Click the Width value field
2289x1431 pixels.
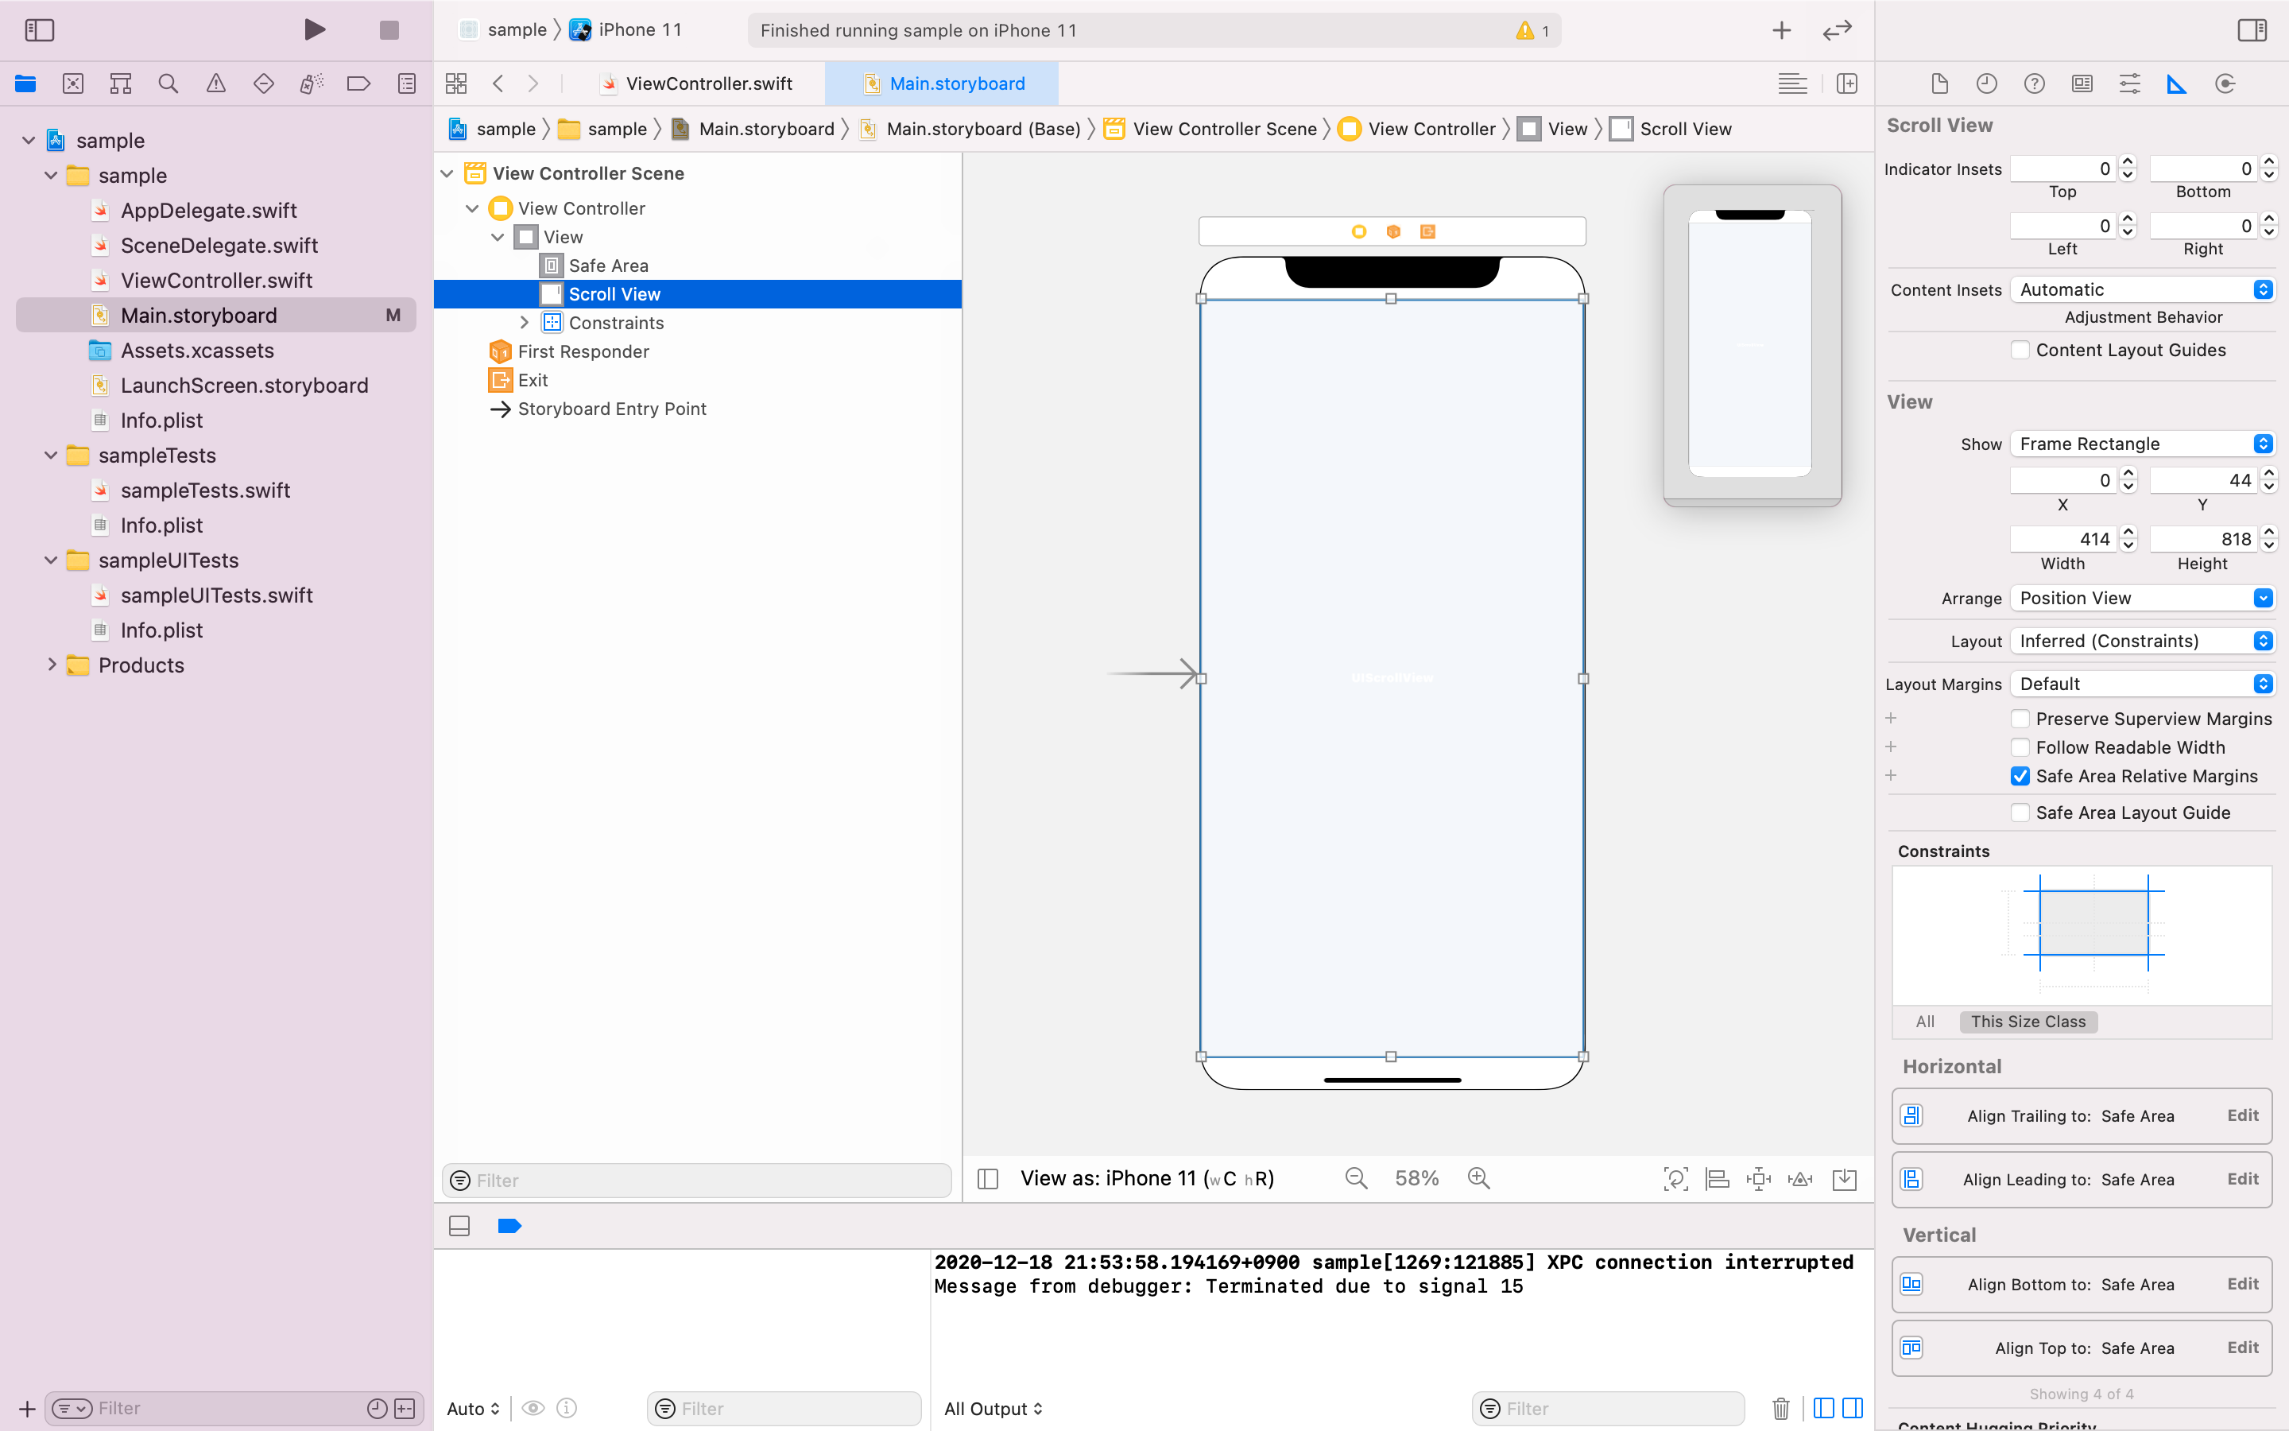(2065, 540)
